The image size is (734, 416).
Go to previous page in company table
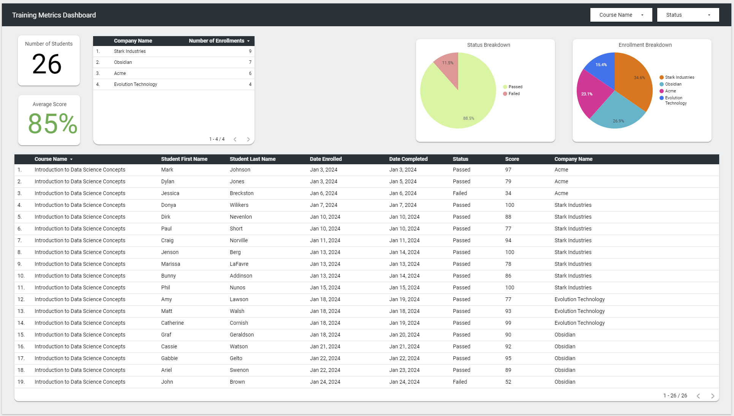tap(235, 139)
